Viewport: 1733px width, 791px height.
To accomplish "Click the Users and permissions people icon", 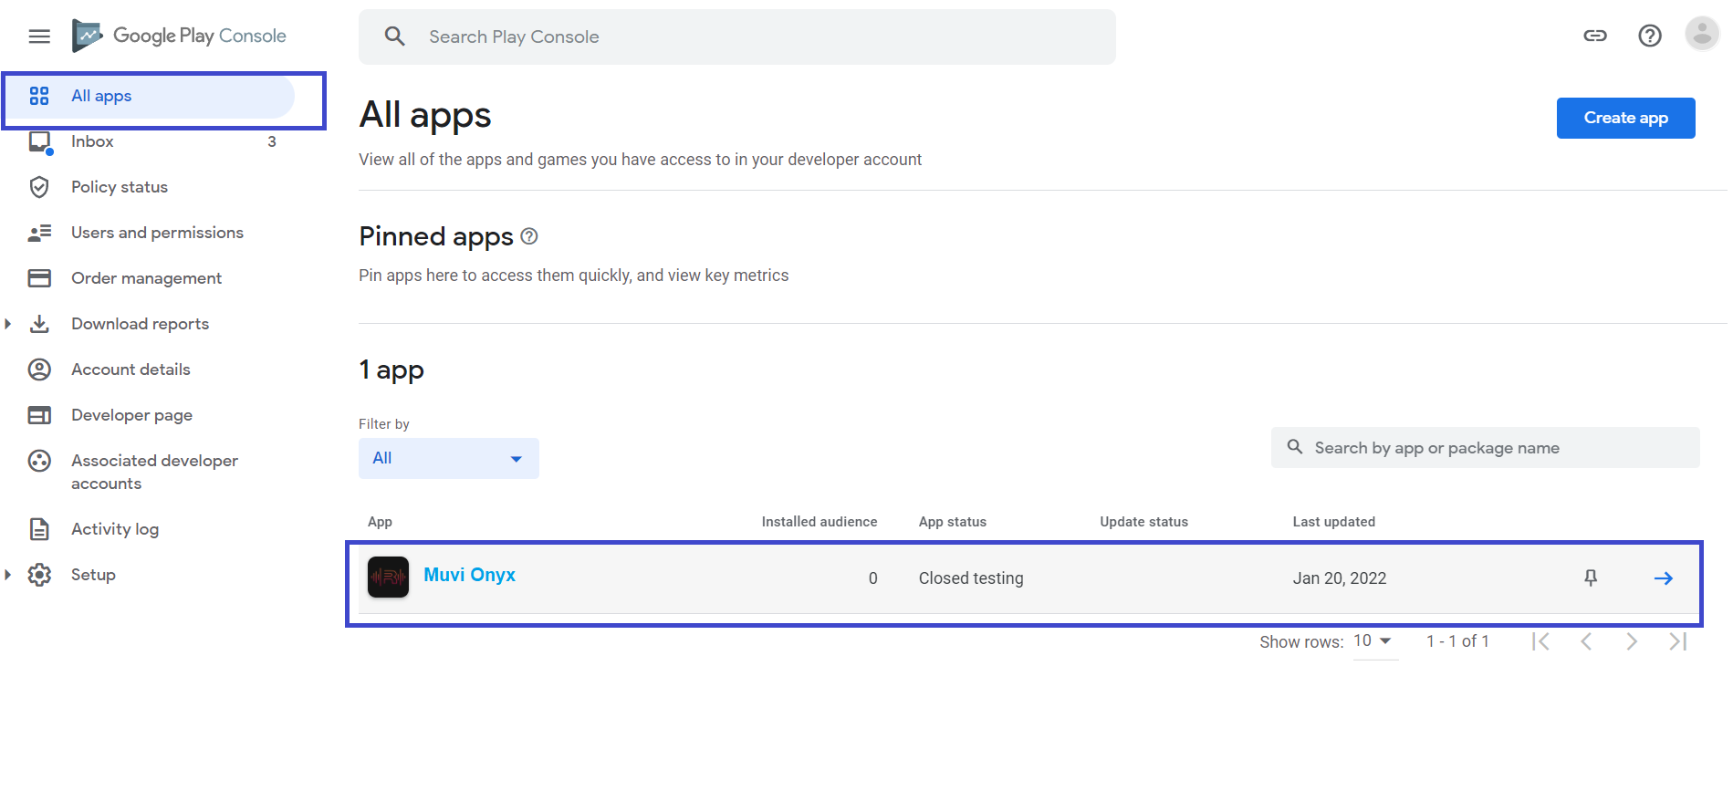I will [x=39, y=233].
